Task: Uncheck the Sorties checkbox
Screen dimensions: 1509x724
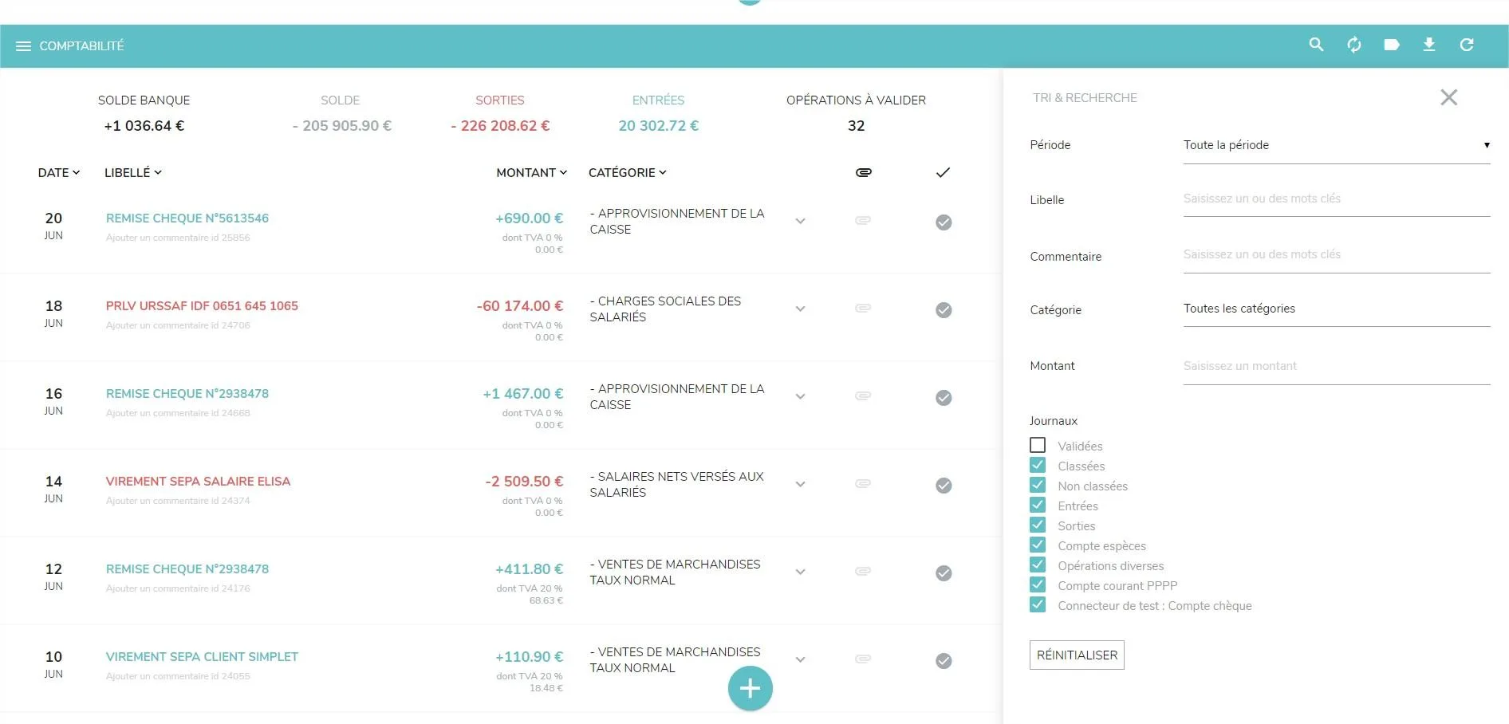Action: [x=1037, y=525]
